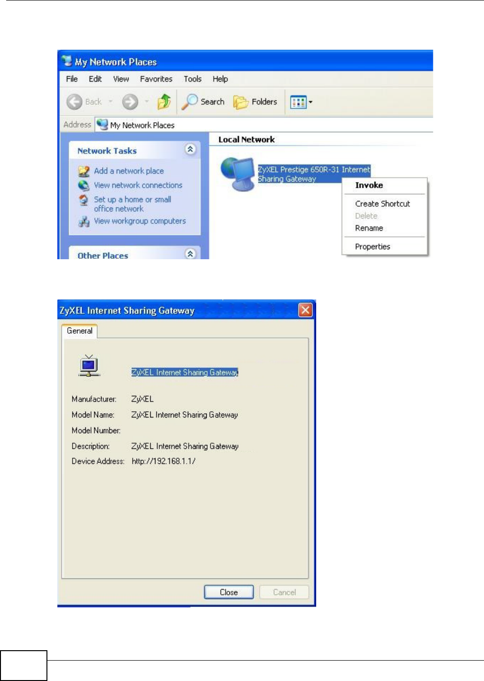Close the ZyXEL dialog with the red X
The height and width of the screenshot is (681, 484).
306,310
